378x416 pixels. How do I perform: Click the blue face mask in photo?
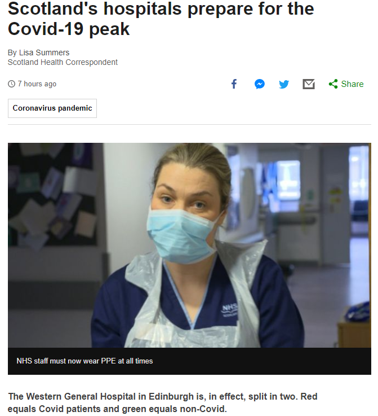click(183, 235)
